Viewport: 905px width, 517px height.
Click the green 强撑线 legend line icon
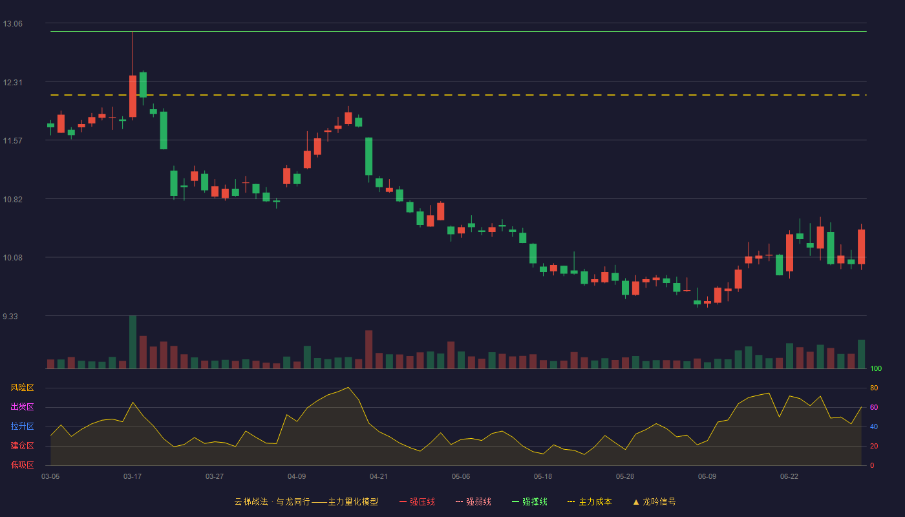(515, 501)
